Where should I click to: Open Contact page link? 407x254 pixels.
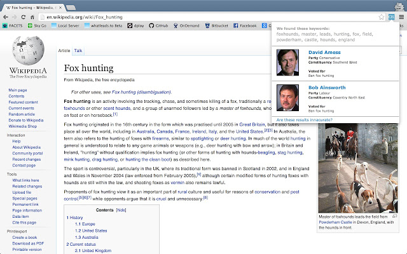pyautogui.click(x=24, y=165)
